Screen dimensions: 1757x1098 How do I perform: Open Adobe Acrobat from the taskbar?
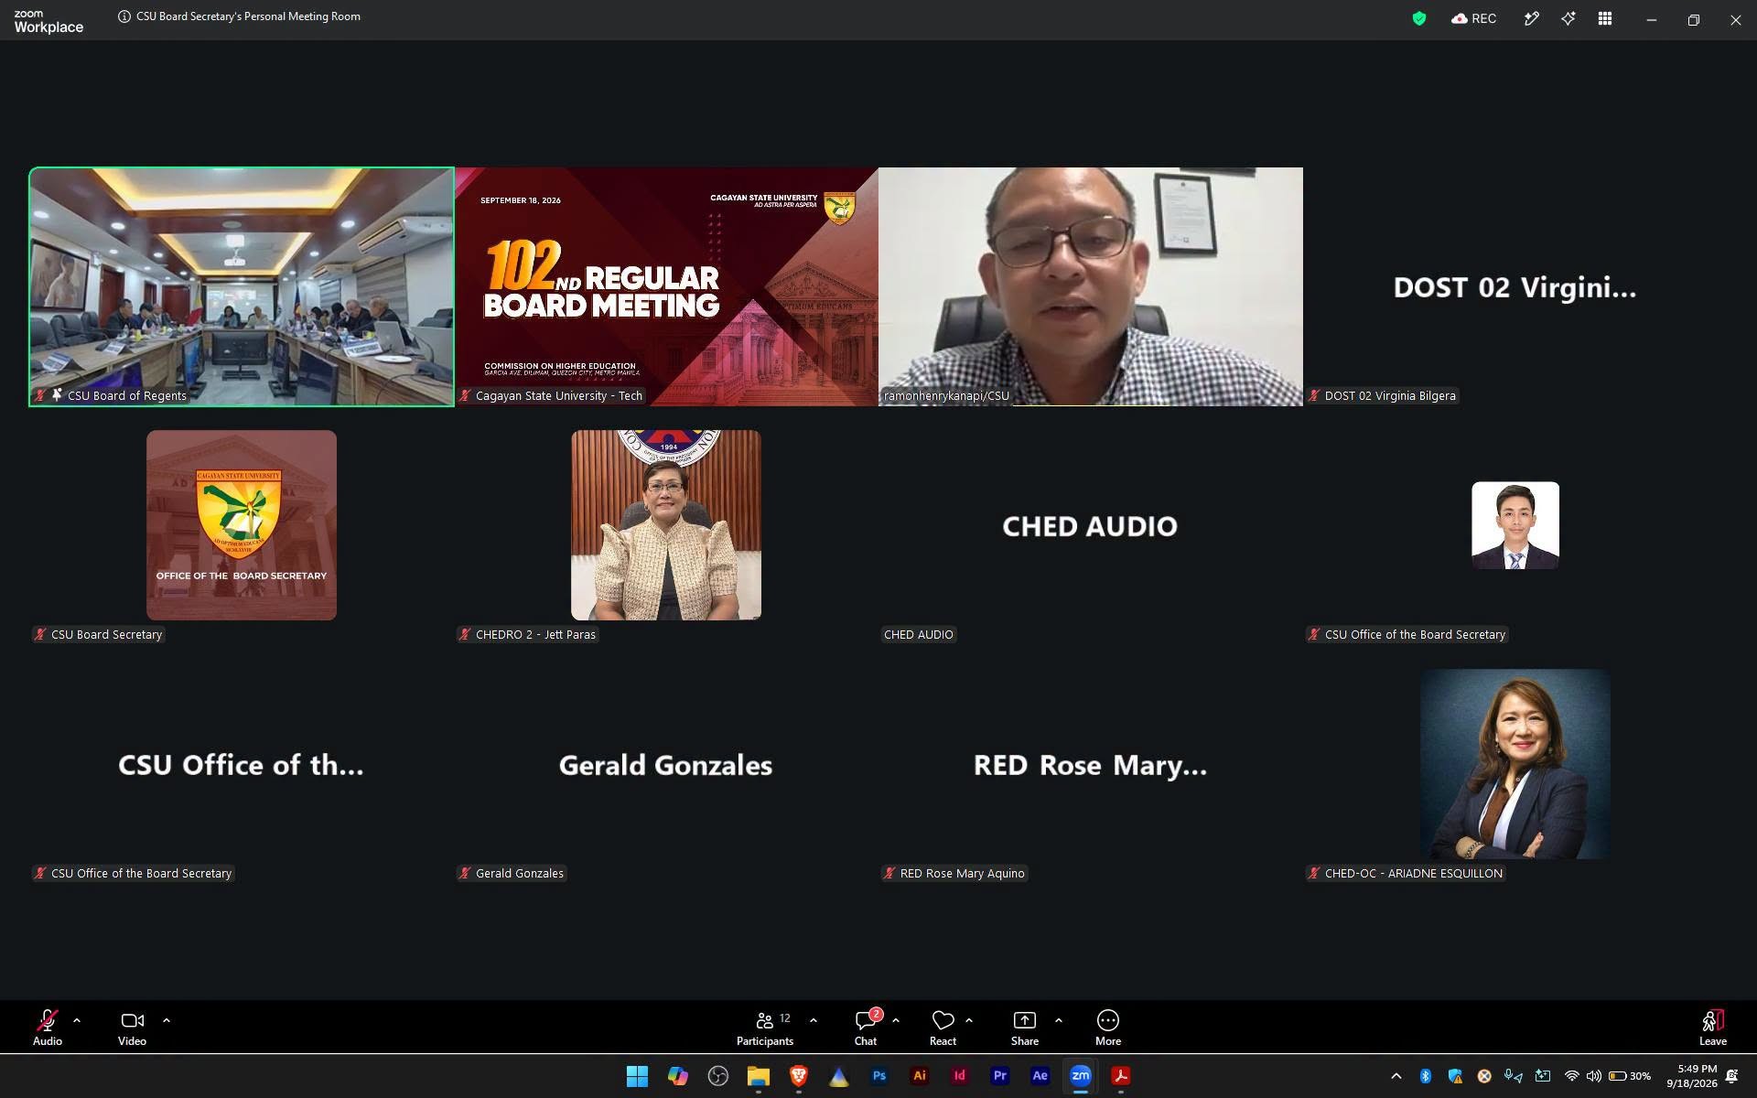[1120, 1076]
